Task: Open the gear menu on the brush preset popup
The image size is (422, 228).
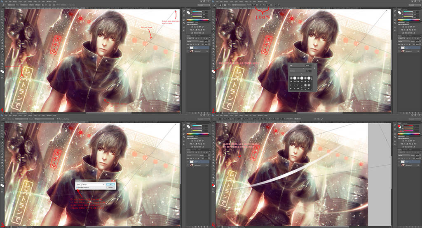Action: click(x=315, y=65)
